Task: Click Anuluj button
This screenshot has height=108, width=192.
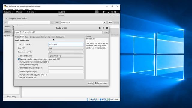Action: coord(91,83)
